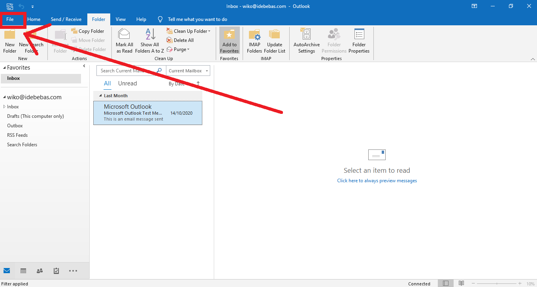Click the 10% zoom level
The image size is (537, 287).
tap(530, 284)
